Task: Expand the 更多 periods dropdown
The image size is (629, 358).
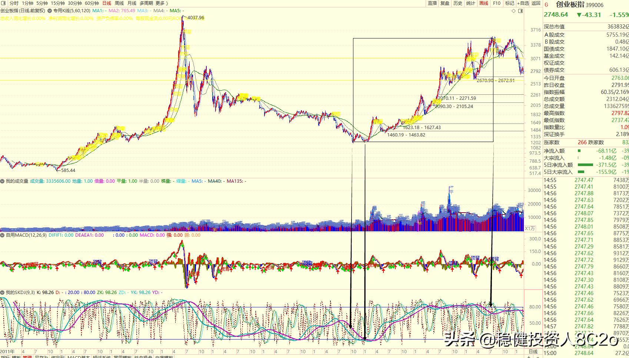Action: point(162,3)
